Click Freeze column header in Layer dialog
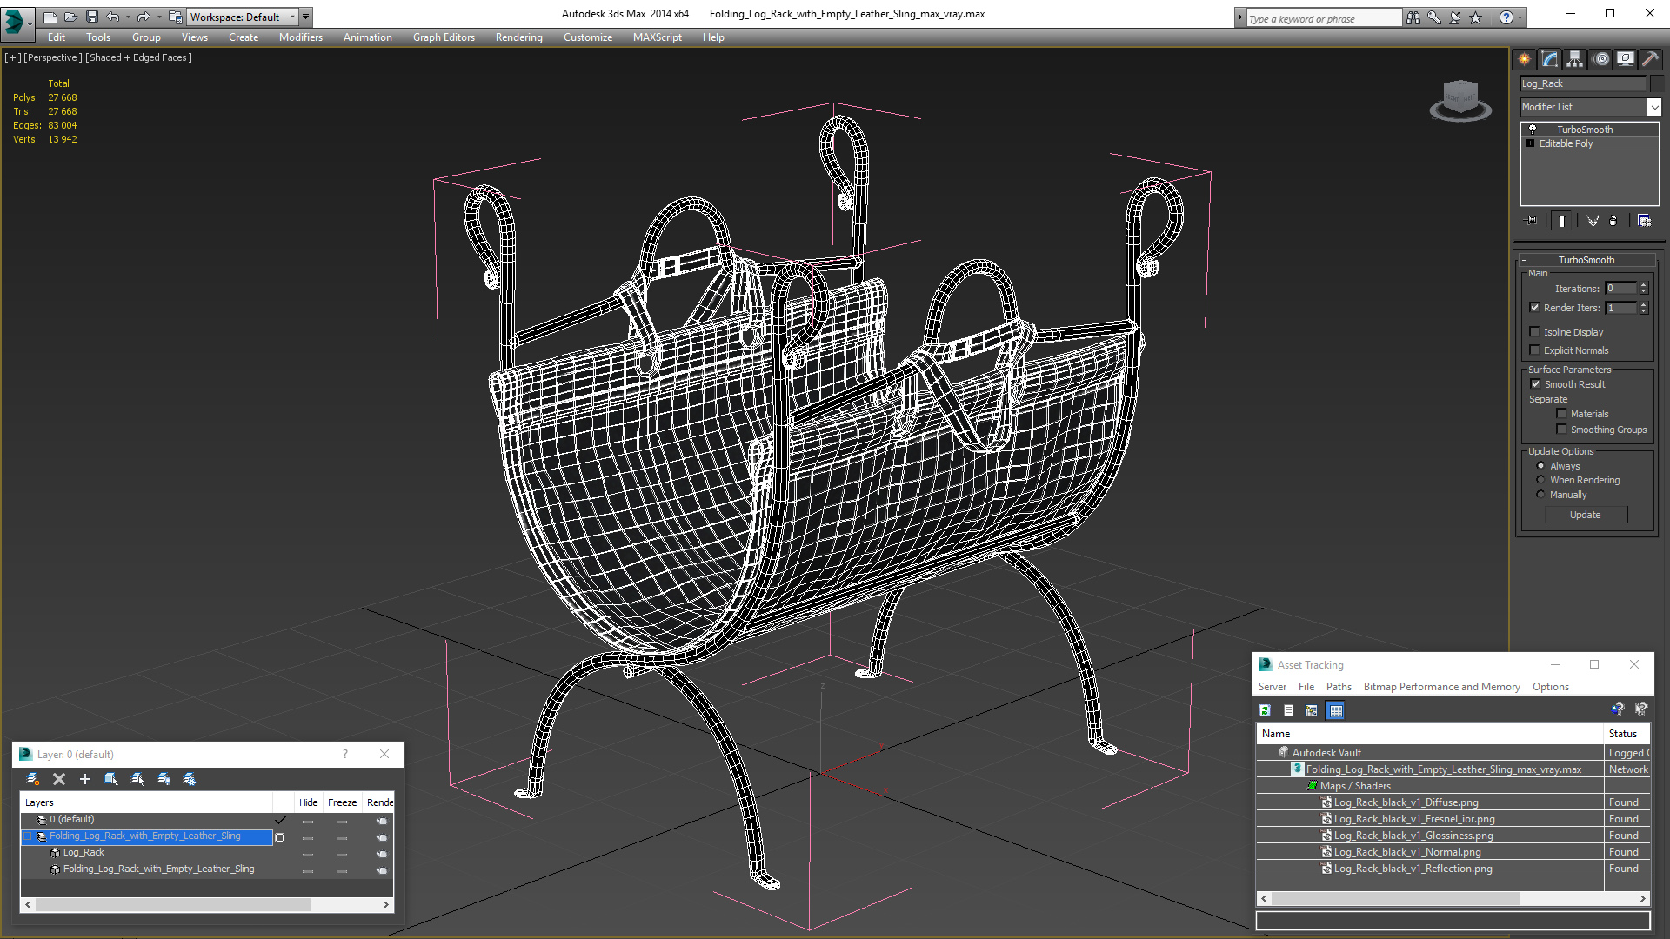The width and height of the screenshot is (1670, 939). (x=342, y=802)
